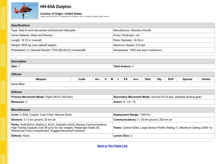
Task: Click the Defense section header
Action: (x=112, y=92)
